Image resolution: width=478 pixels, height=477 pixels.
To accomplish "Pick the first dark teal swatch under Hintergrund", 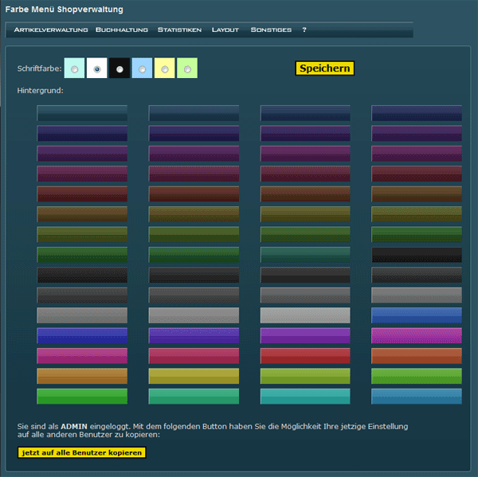I will 82,113.
